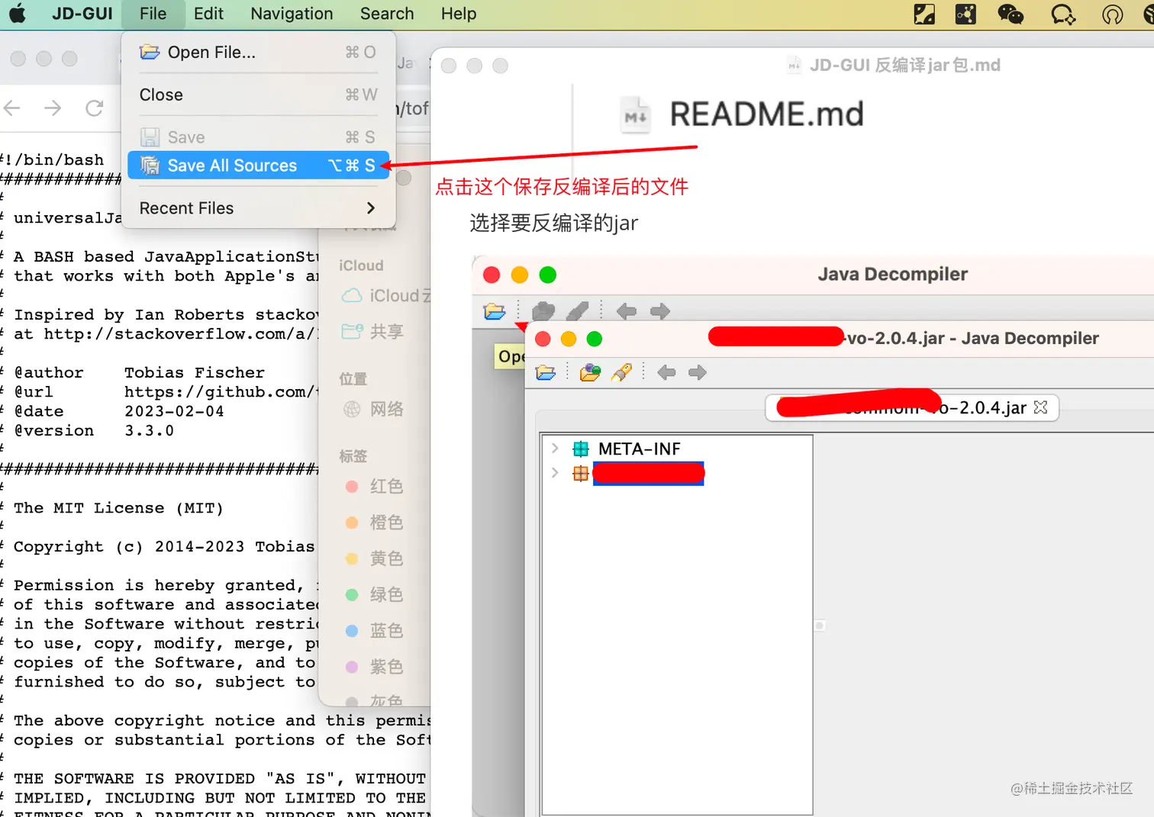Click open-file icon in rear Java Decompiler toolbar

point(495,311)
